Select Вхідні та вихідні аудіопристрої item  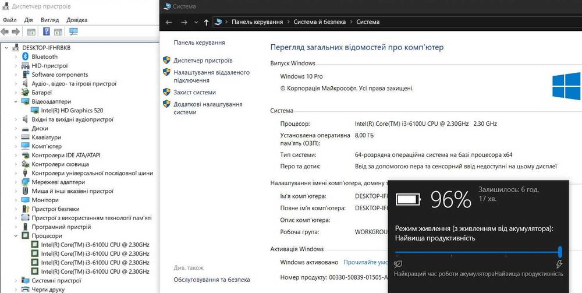72,119
